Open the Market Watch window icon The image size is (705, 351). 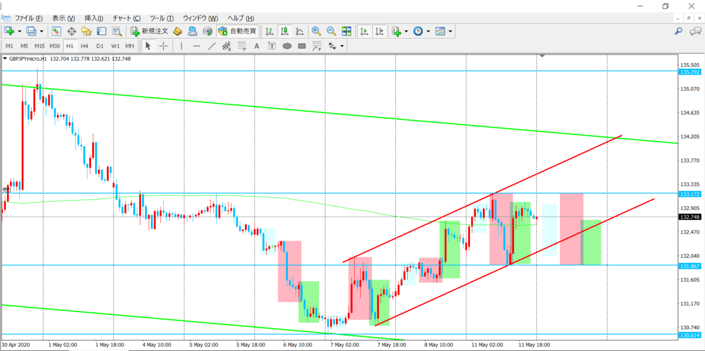56,31
